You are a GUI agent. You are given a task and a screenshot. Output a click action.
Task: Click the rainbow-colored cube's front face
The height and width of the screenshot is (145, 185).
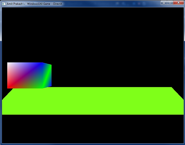[x=25, y=75]
